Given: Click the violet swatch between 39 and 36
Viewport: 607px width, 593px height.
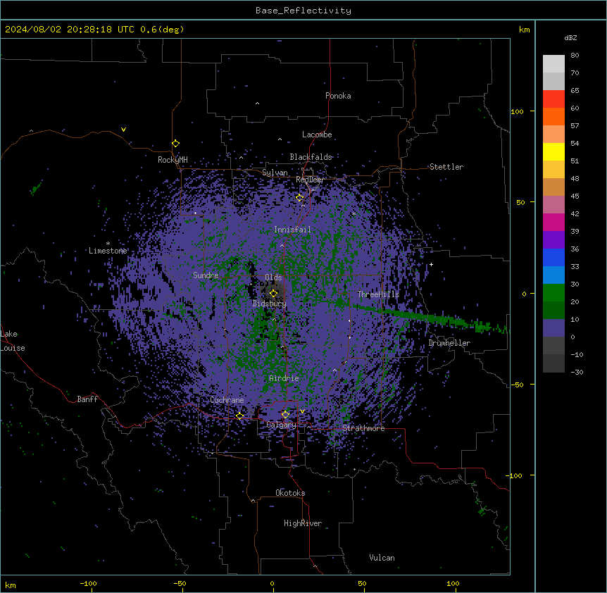Looking at the screenshot, I should pyautogui.click(x=553, y=240).
